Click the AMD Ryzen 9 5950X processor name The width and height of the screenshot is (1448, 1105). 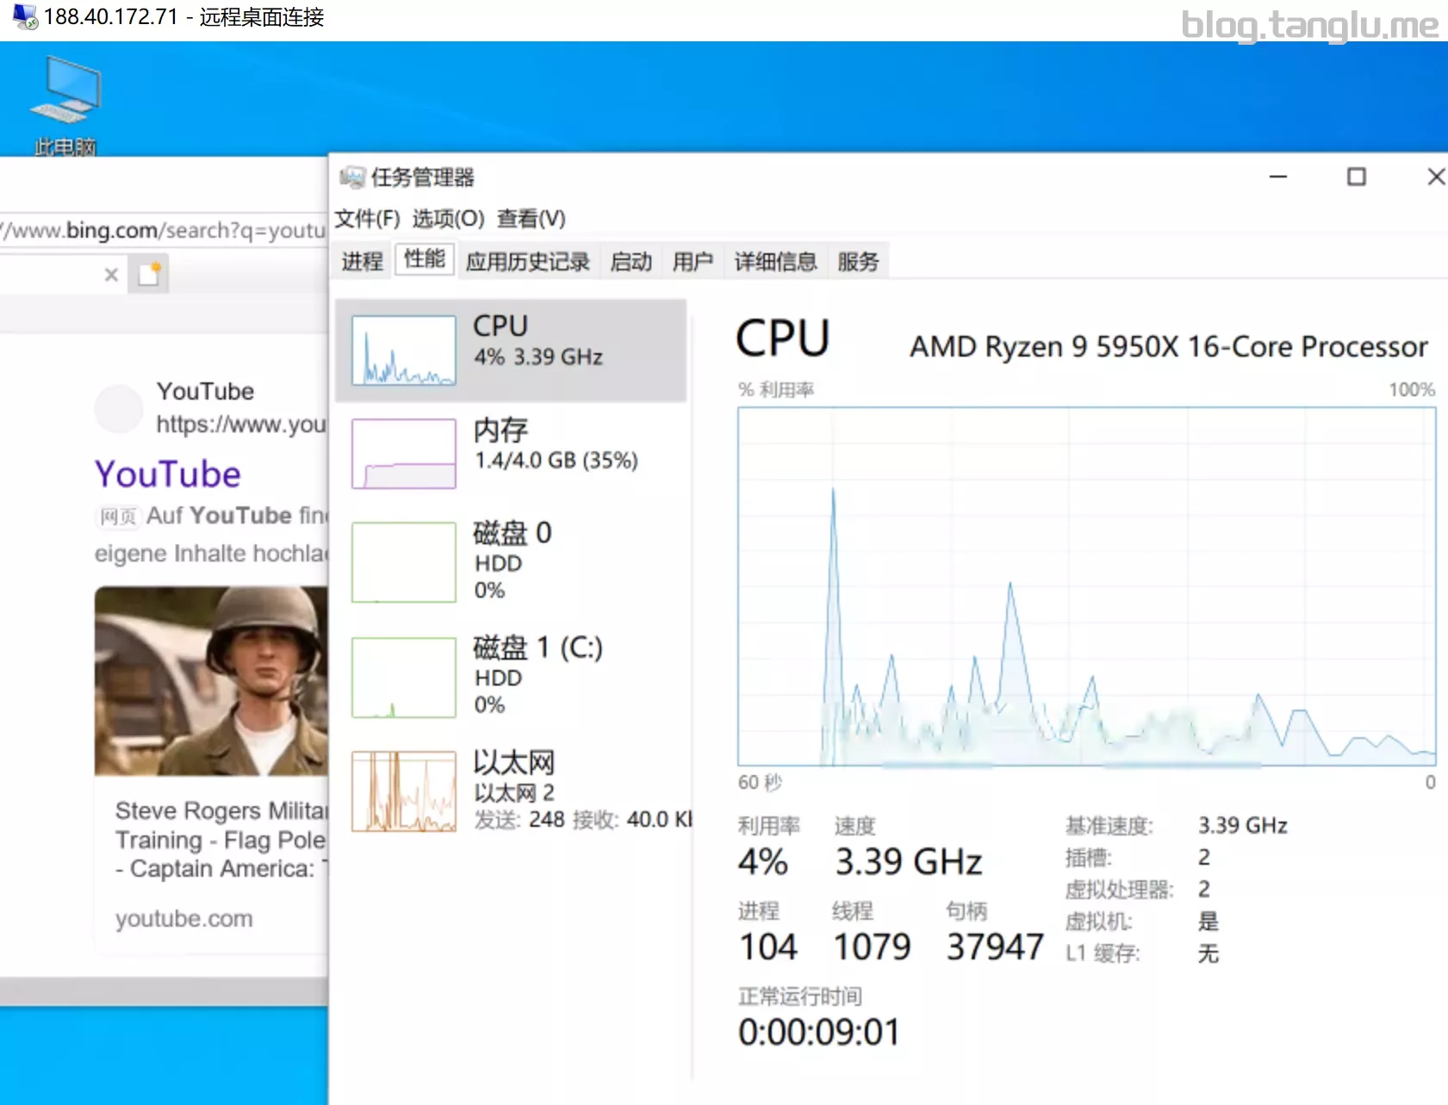[x=1169, y=347]
